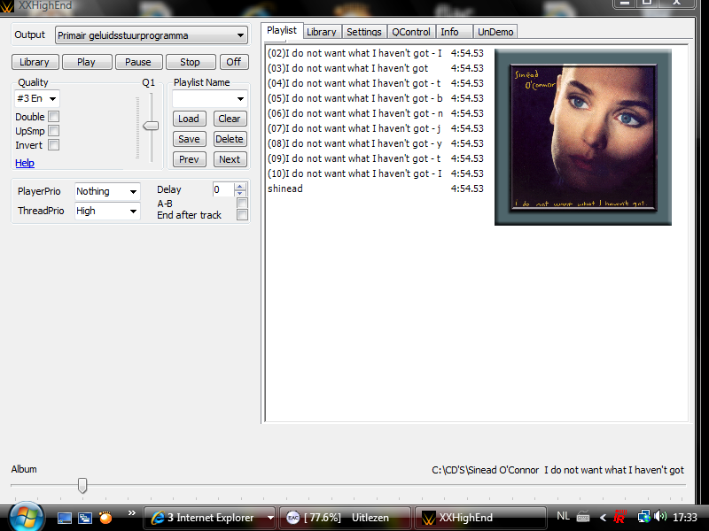709x531 pixels.
Task: Click the XXHighEnd taskbar button
Action: (480, 518)
